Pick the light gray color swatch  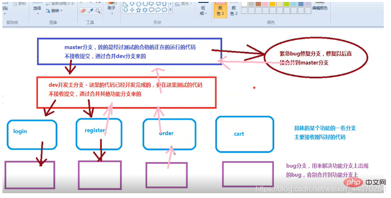coord(251,4)
